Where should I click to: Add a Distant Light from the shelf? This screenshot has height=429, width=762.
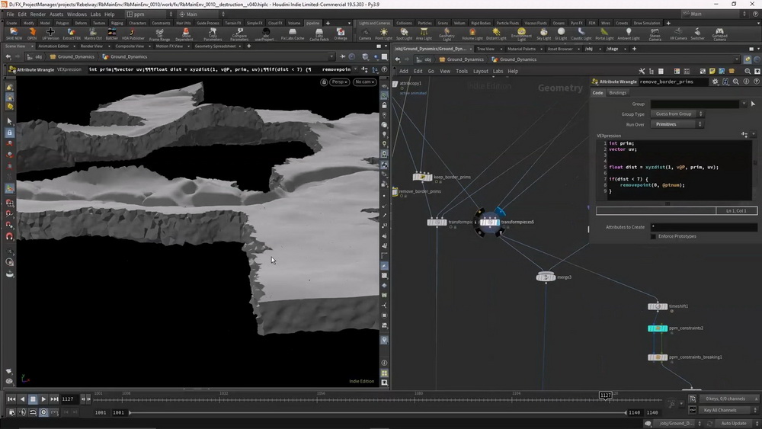pyautogui.click(x=496, y=34)
